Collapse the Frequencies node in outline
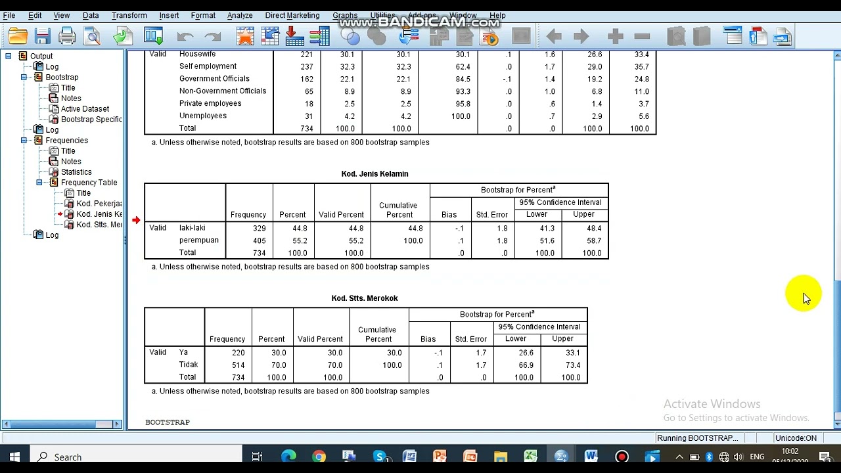Viewport: 841px width, 473px height. tap(24, 141)
